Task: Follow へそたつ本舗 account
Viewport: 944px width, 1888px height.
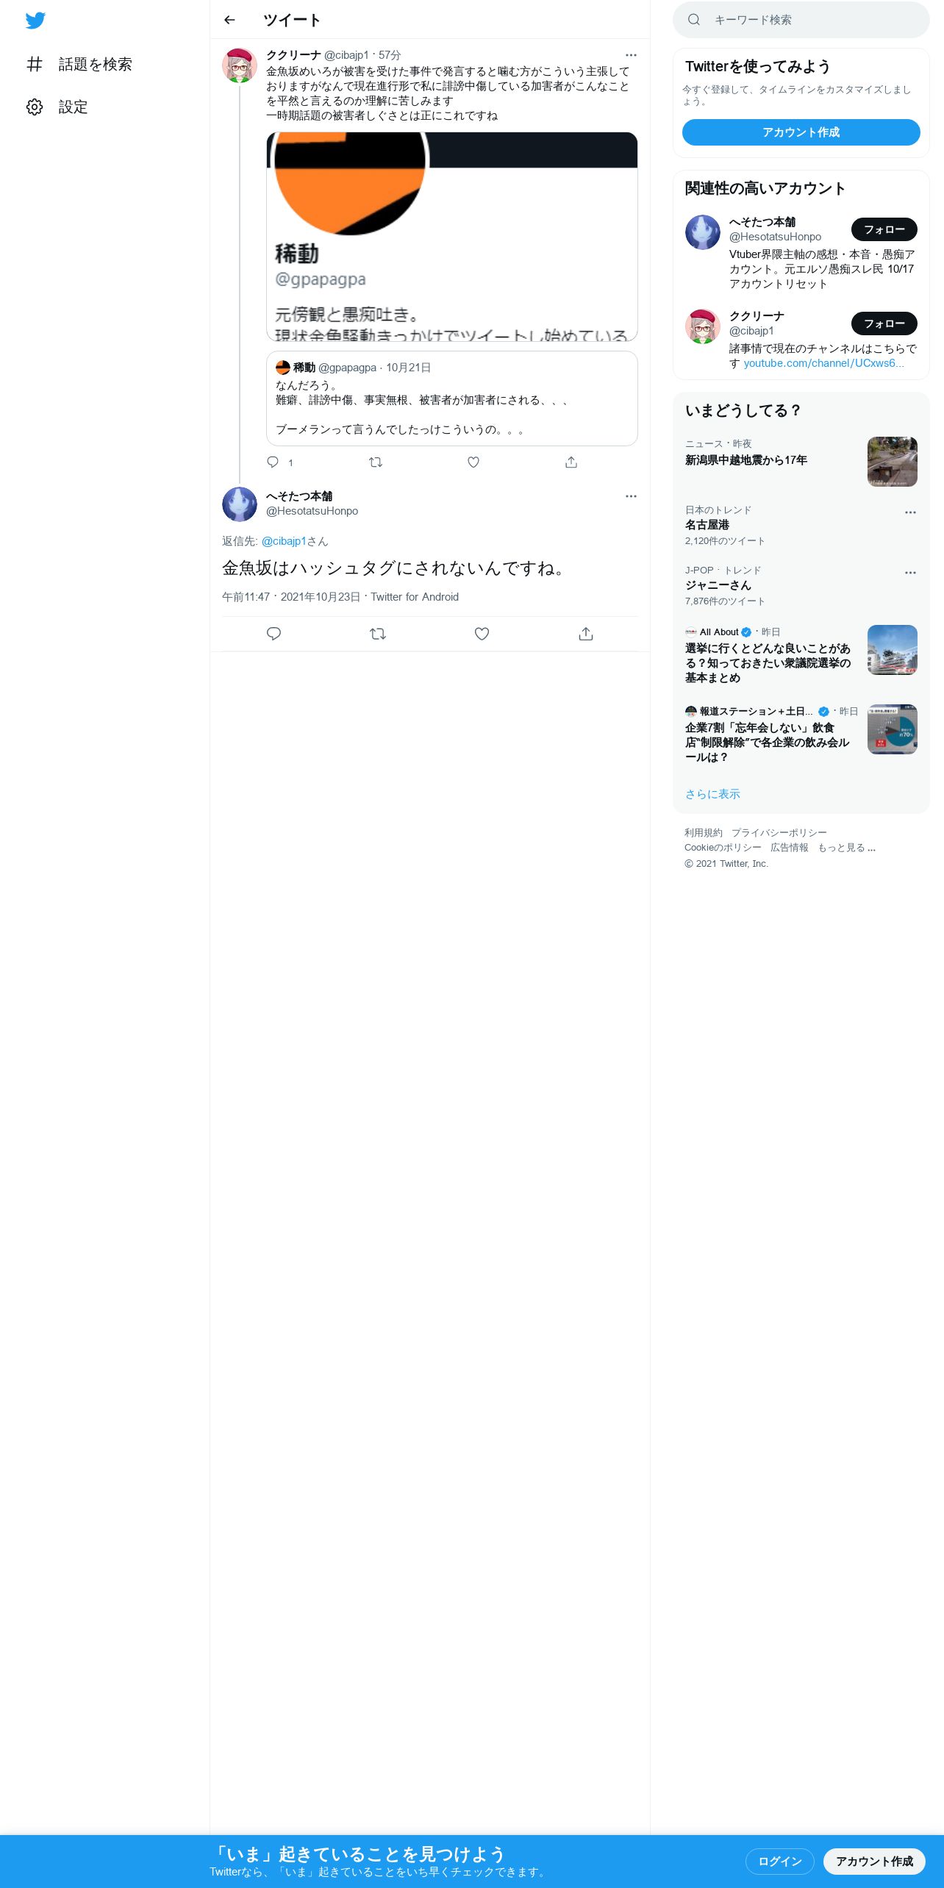Action: (884, 229)
